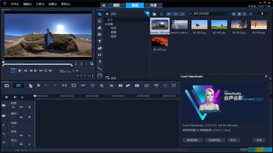Go to the Home tab house icon
The image size is (273, 153).
pyautogui.click(x=103, y=5)
